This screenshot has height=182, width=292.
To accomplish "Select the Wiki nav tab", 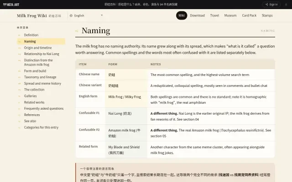I will (182, 15).
